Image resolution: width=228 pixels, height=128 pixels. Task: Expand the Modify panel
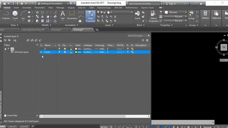[x=46, y=25]
